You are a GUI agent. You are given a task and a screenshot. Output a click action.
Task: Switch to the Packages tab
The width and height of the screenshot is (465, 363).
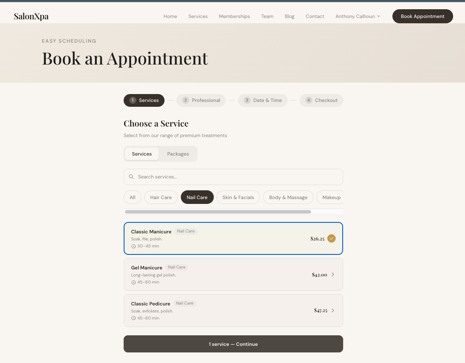click(178, 154)
